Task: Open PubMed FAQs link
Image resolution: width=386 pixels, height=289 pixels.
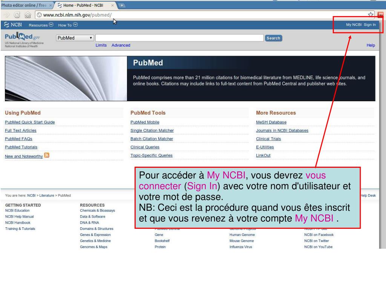Action: tap(18, 139)
